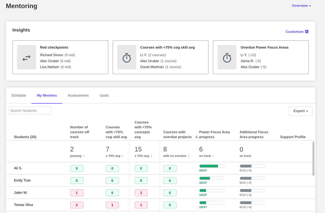Screen dimensions: 325x213
Task: Open Richard Simon's red checkpoints entry
Action: (x=52, y=55)
